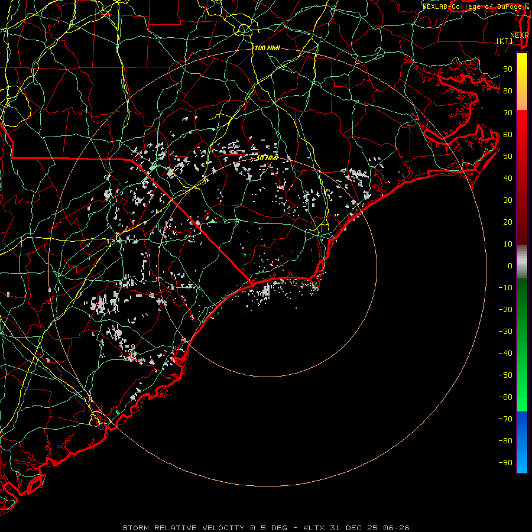Click the -40 value on velocity scale
Image resolution: width=532 pixels, height=532 pixels.
pyautogui.click(x=505, y=353)
